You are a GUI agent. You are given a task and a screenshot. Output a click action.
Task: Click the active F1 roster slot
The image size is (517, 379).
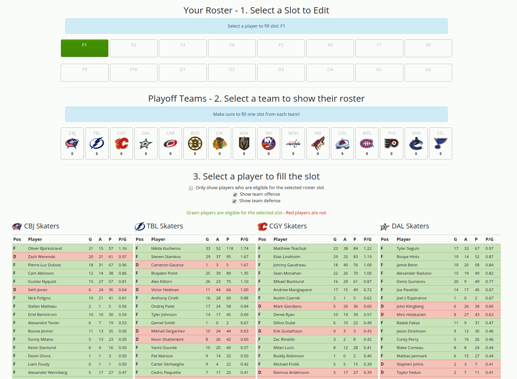click(84, 48)
